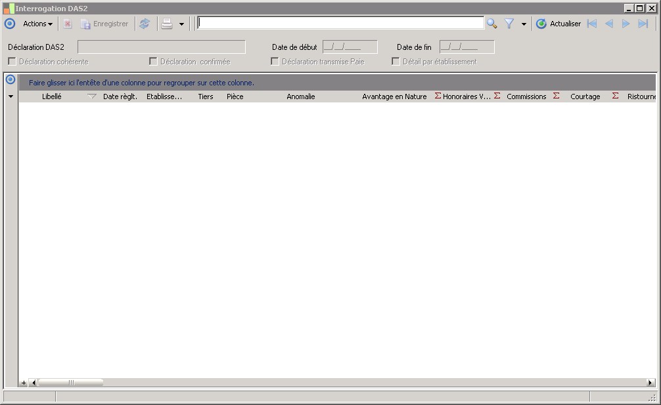This screenshot has height=405, width=661.
Task: Click the Ristourne column header
Action: (641, 96)
